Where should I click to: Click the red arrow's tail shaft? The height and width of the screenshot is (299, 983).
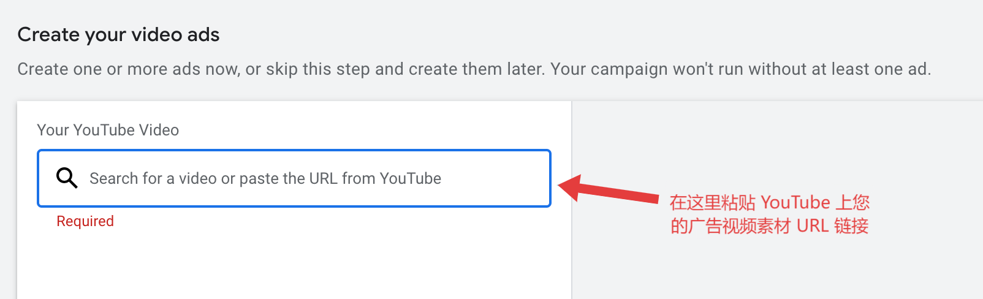click(619, 193)
